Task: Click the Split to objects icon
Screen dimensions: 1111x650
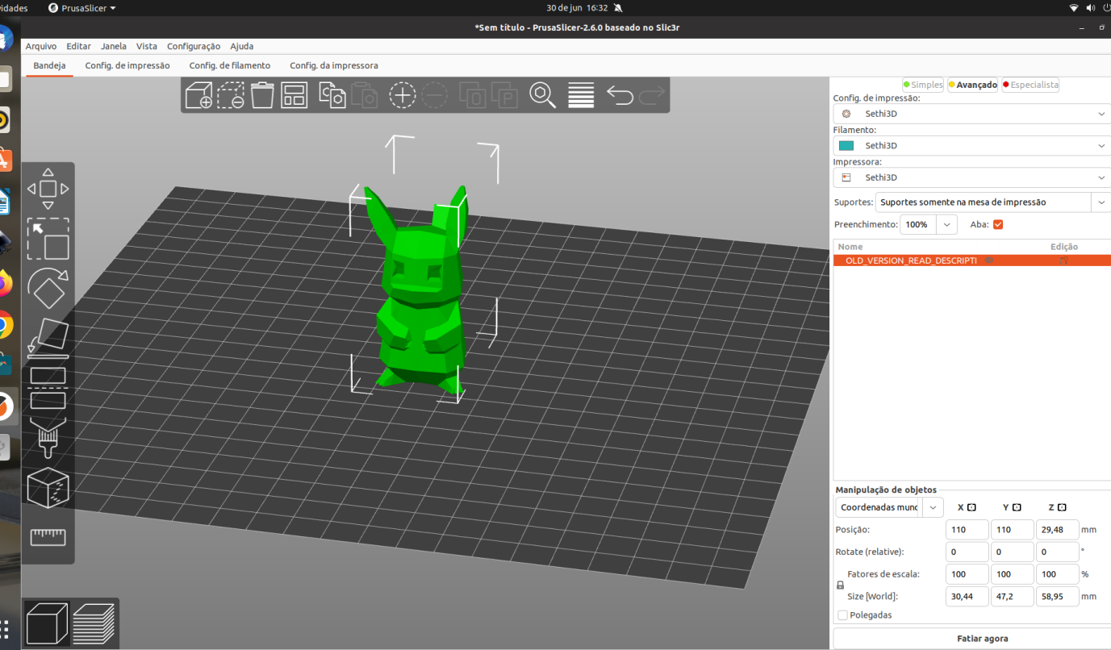Action: [474, 95]
